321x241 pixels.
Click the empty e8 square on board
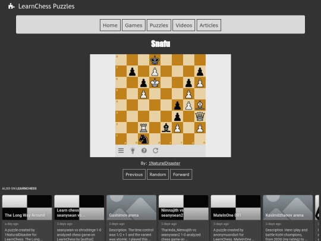click(166, 60)
